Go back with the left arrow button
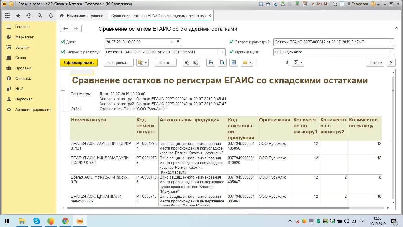Viewport: 403px width, 227px height. (65, 28)
